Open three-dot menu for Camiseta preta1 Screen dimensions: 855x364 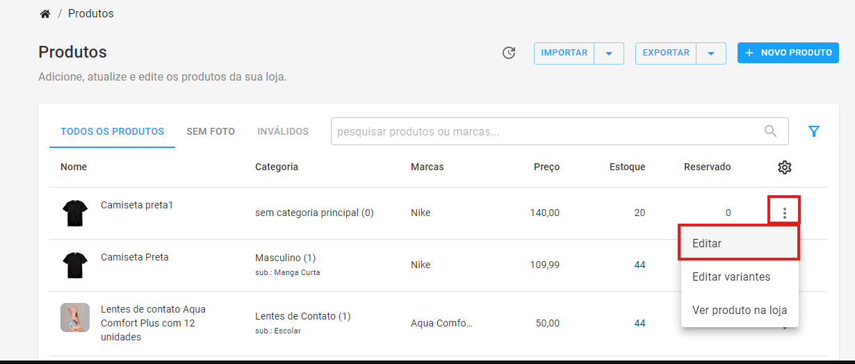pos(785,213)
